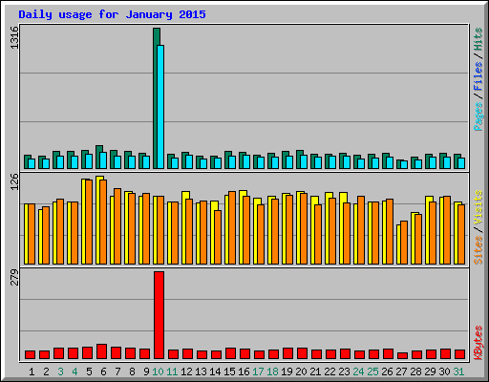Viewport: 489px width, 382px height.
Task: Click day label 22 on the x-axis
Action: point(330,371)
